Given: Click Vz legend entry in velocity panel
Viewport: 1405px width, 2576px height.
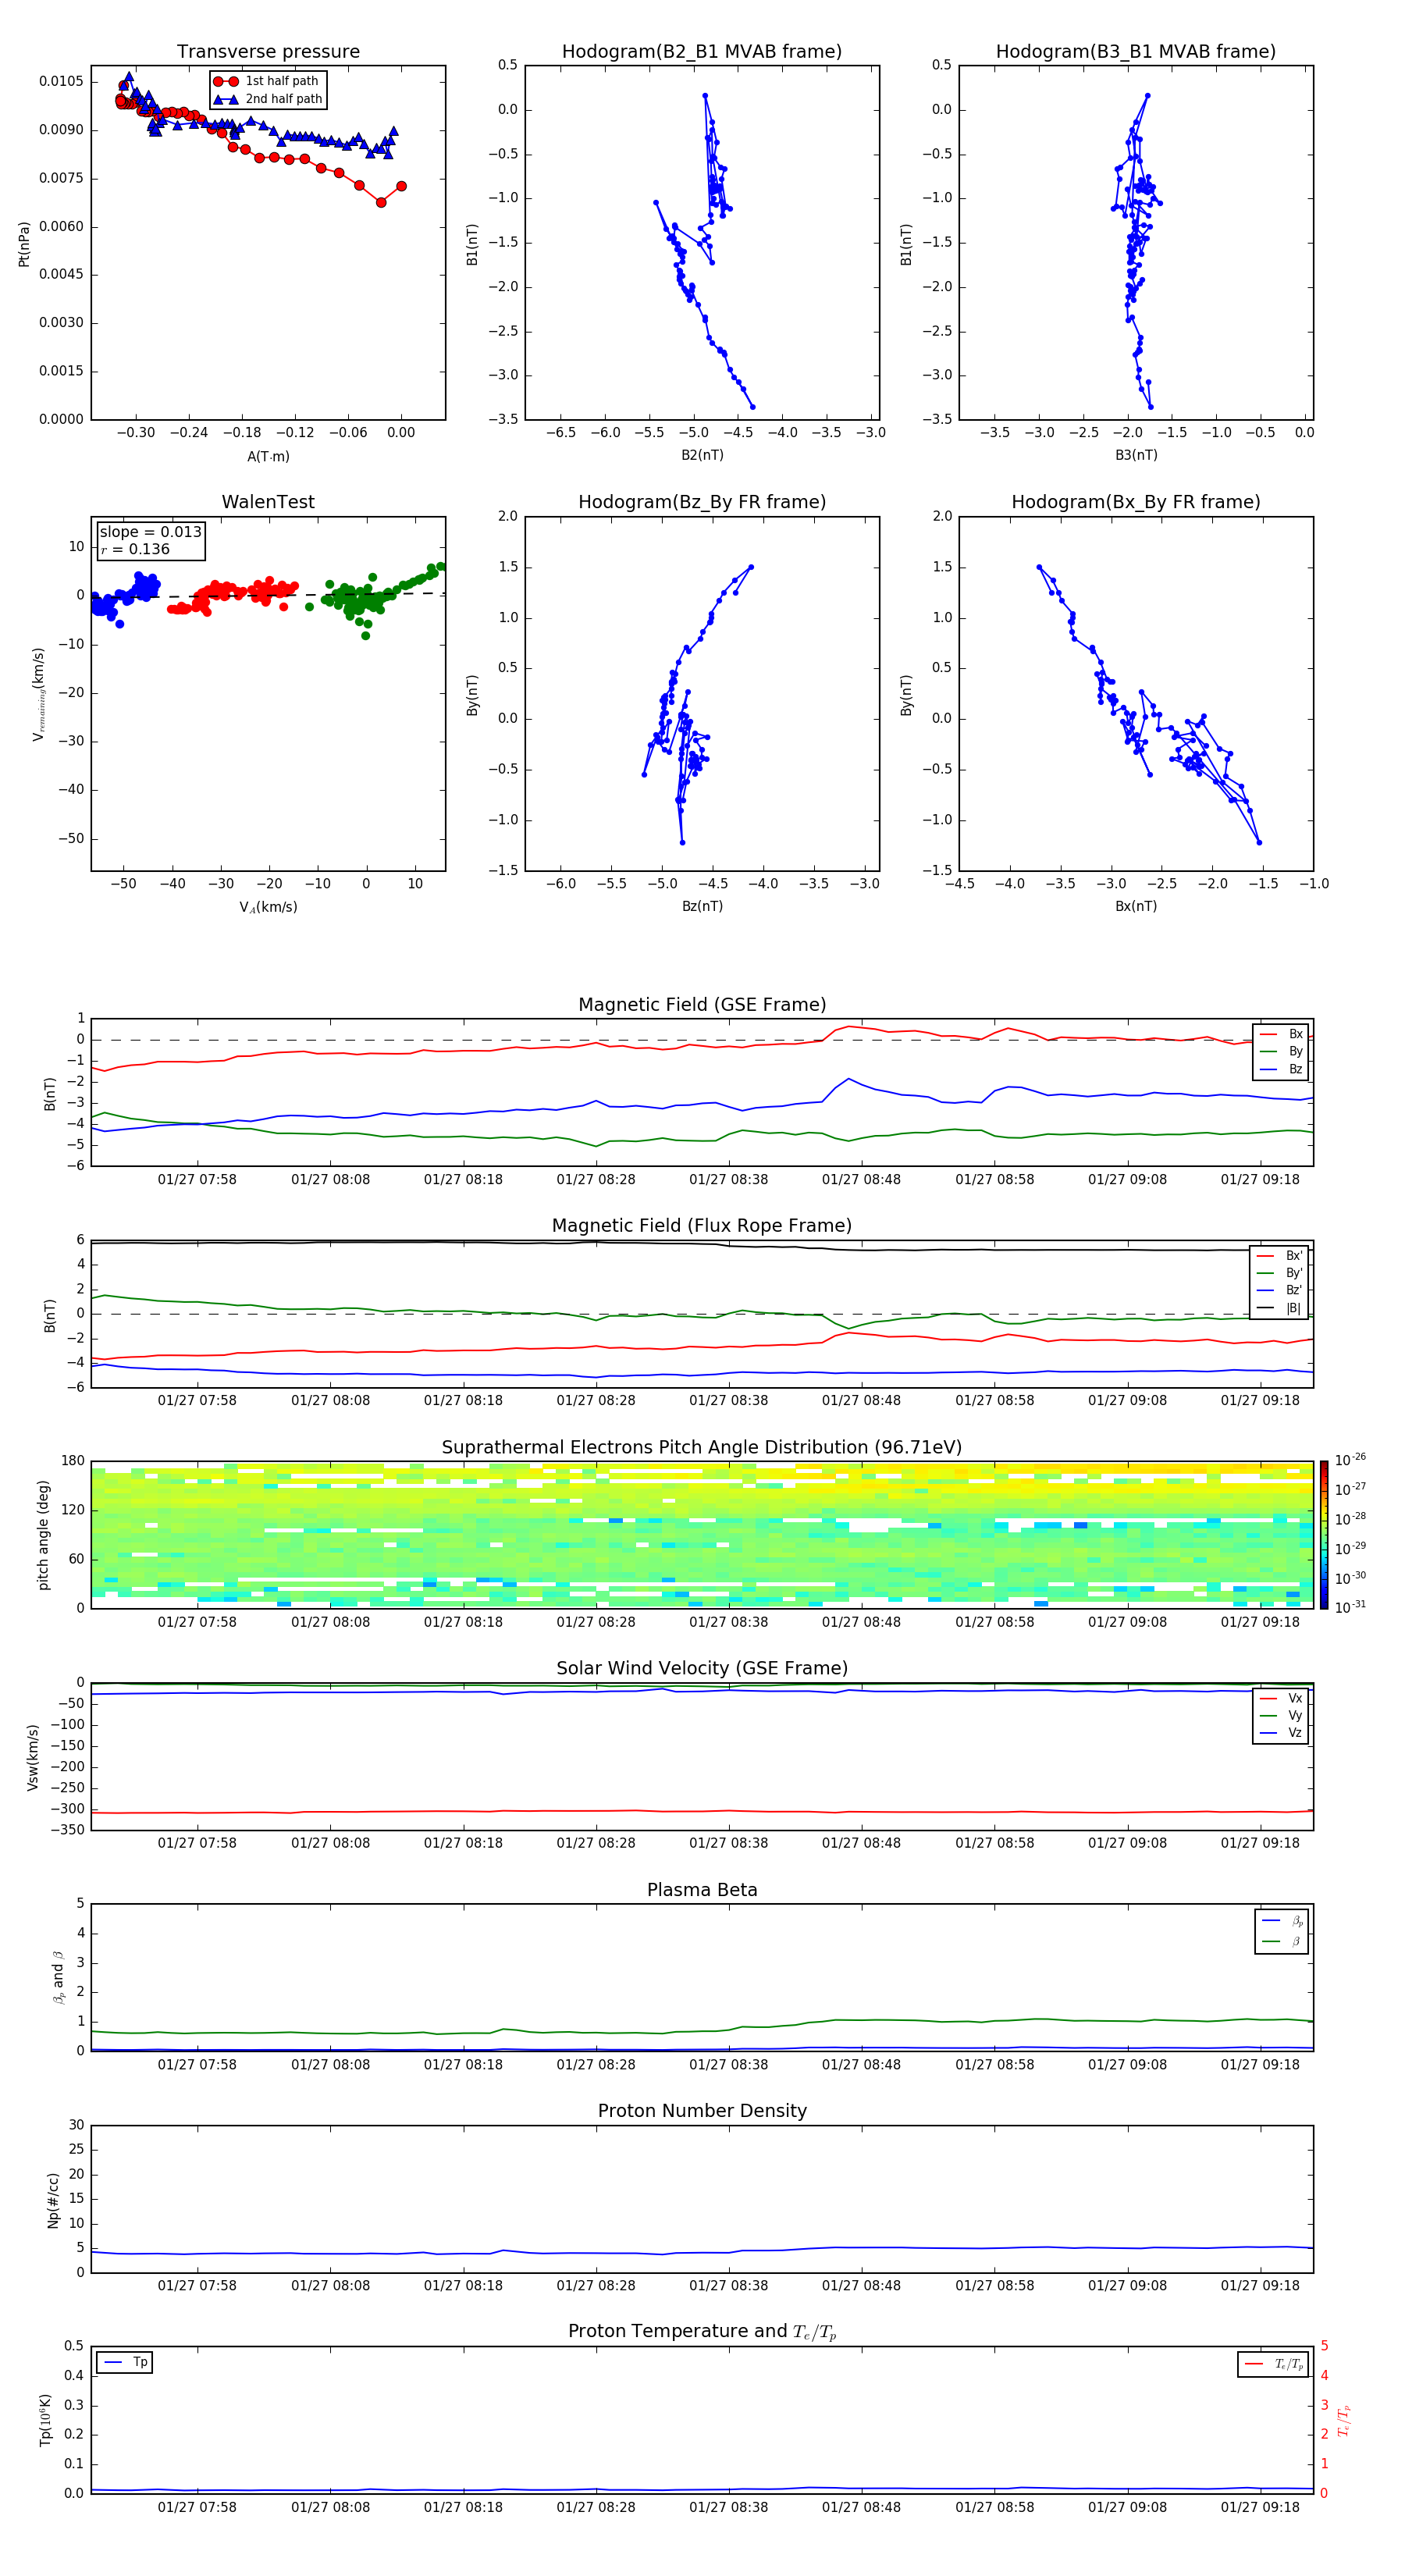Looking at the screenshot, I should pyautogui.click(x=1281, y=1732).
